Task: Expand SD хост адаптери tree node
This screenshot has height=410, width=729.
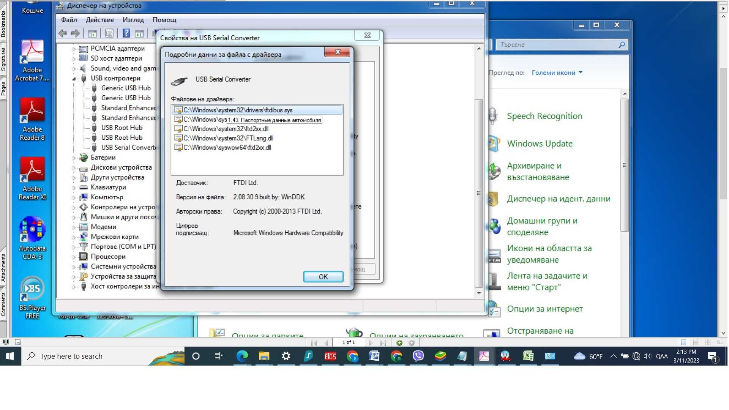Action: (74, 59)
